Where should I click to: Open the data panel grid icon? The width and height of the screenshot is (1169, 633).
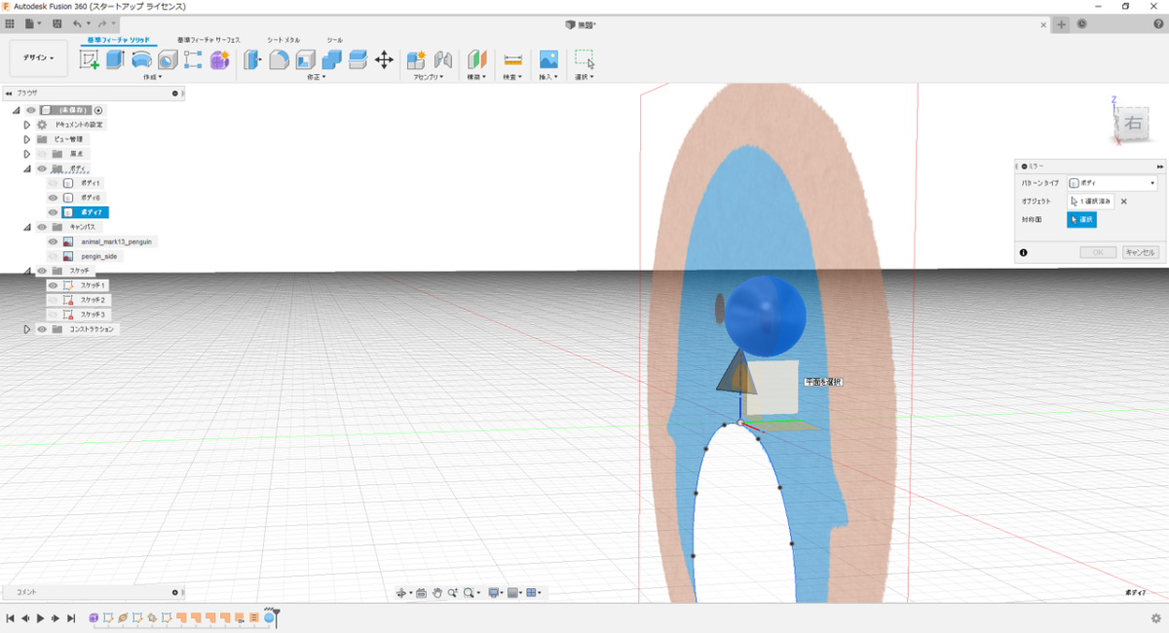tap(10, 23)
